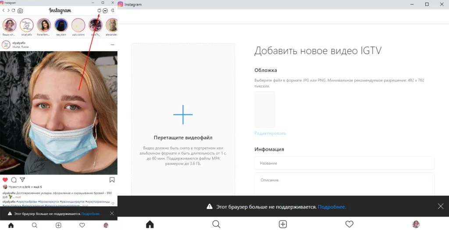The height and width of the screenshot is (230, 449).
Task: Click the empty IGTV cover thumbnail
Action: coord(264,109)
